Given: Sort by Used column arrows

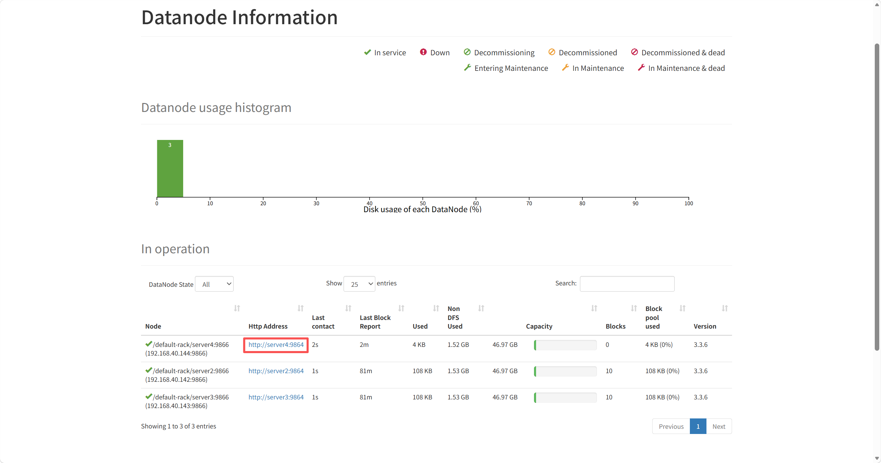Looking at the screenshot, I should point(436,308).
